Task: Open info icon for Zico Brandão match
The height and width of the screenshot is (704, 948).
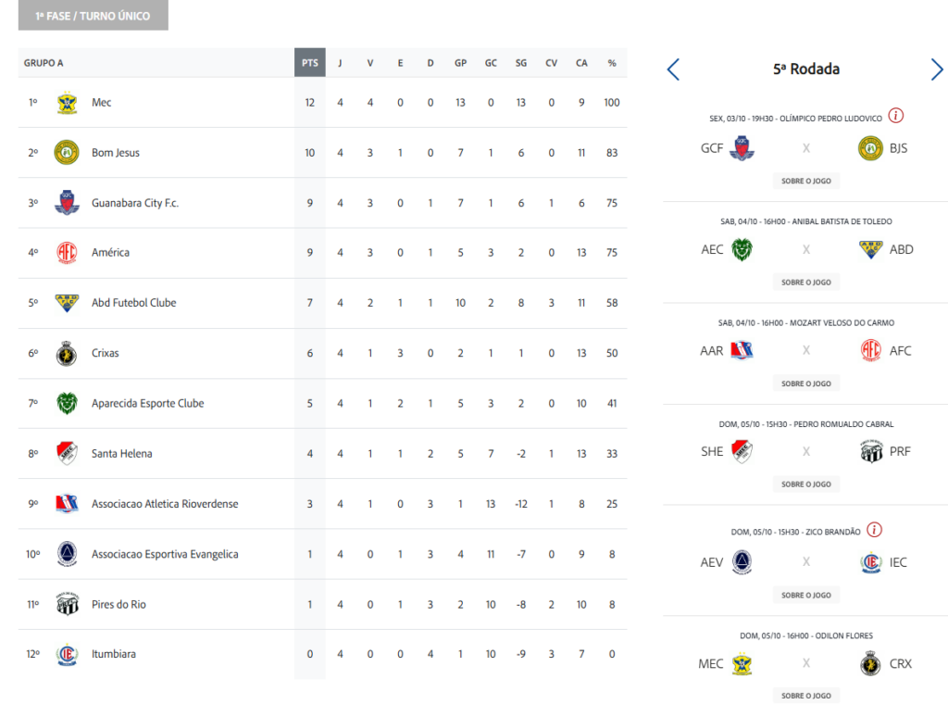Action: click(874, 530)
